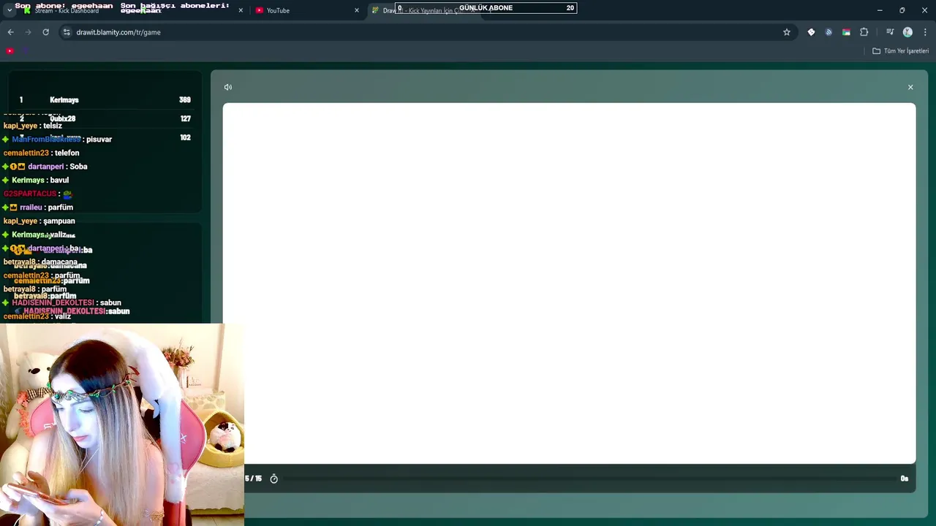Click the blue round extension icon
Image resolution: width=936 pixels, height=526 pixels.
pos(829,32)
